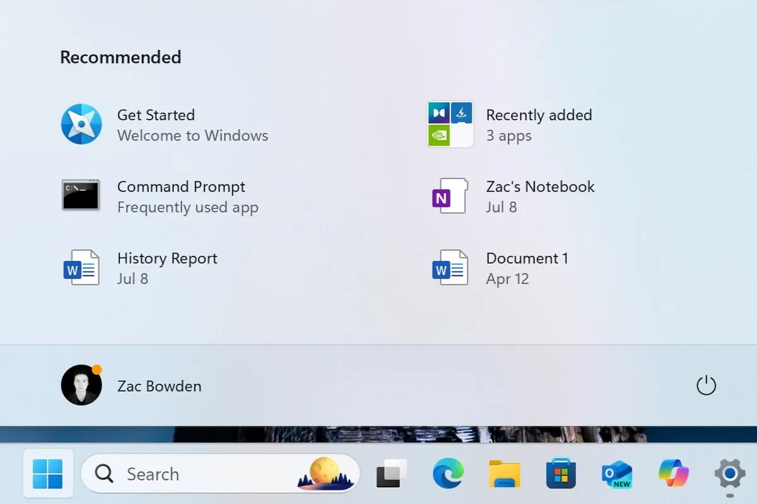Open Task View from the taskbar
This screenshot has width=757, height=504.
(391, 474)
